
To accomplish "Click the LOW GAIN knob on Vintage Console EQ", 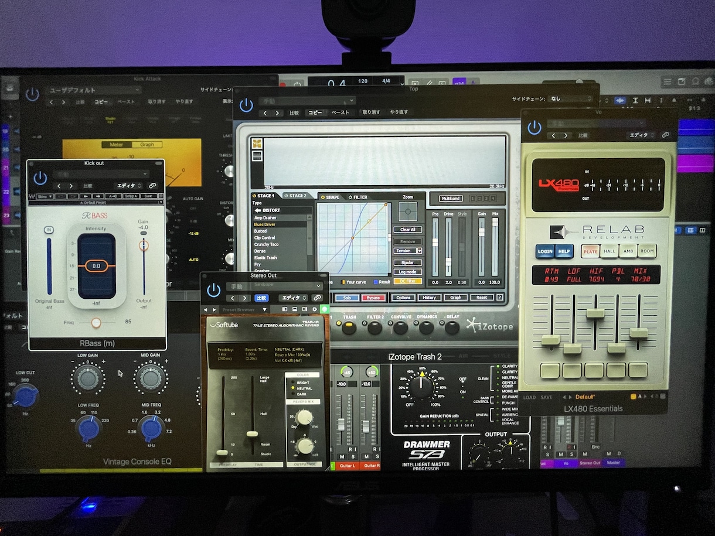I will point(87,379).
